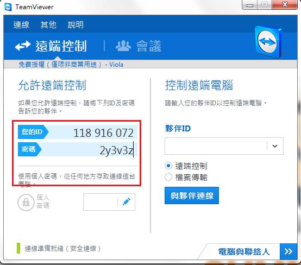Select the 遠端控制 radio button
Image resolution: width=301 pixels, height=265 pixels.
click(x=168, y=166)
